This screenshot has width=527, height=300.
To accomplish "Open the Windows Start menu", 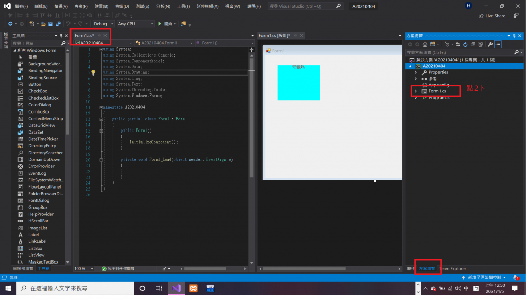I will (8, 288).
